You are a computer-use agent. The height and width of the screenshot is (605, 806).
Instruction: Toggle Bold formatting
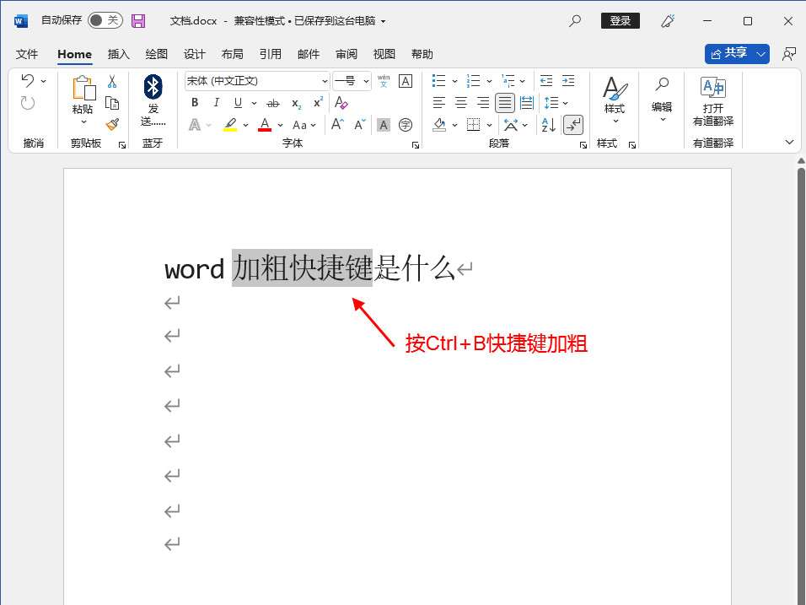[x=195, y=103]
